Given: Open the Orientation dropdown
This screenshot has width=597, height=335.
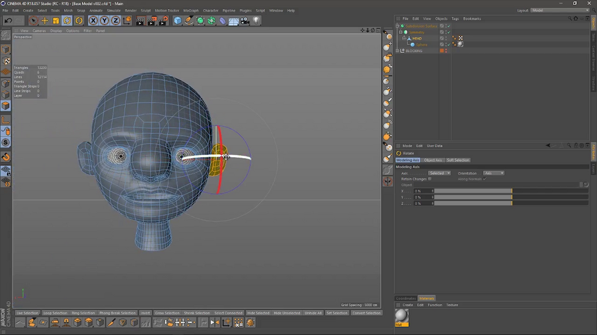Looking at the screenshot, I should [x=493, y=173].
